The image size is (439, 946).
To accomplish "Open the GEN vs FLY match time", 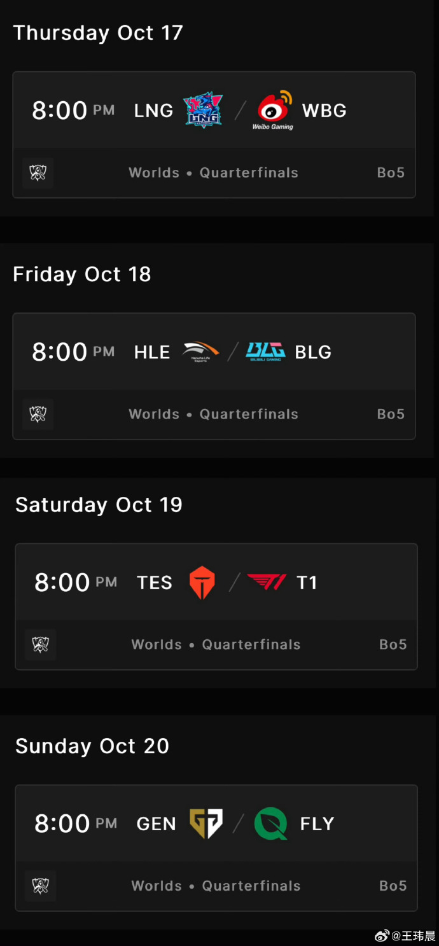I will [76, 824].
